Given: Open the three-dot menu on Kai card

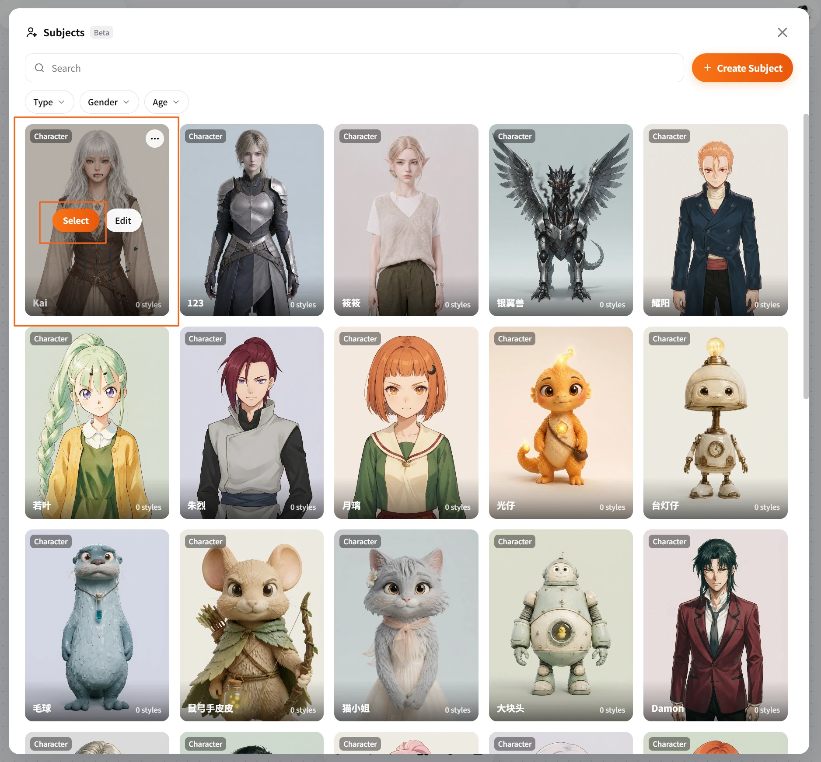Looking at the screenshot, I should coord(154,139).
